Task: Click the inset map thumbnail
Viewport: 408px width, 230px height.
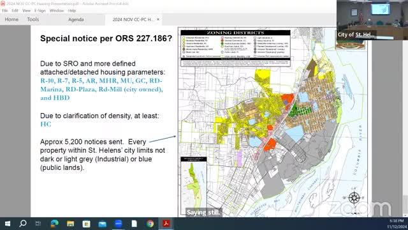Action: coord(194,186)
